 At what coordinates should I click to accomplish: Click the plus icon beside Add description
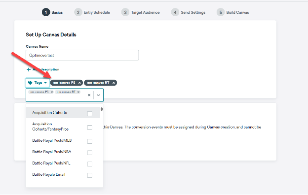pyautogui.click(x=29, y=69)
